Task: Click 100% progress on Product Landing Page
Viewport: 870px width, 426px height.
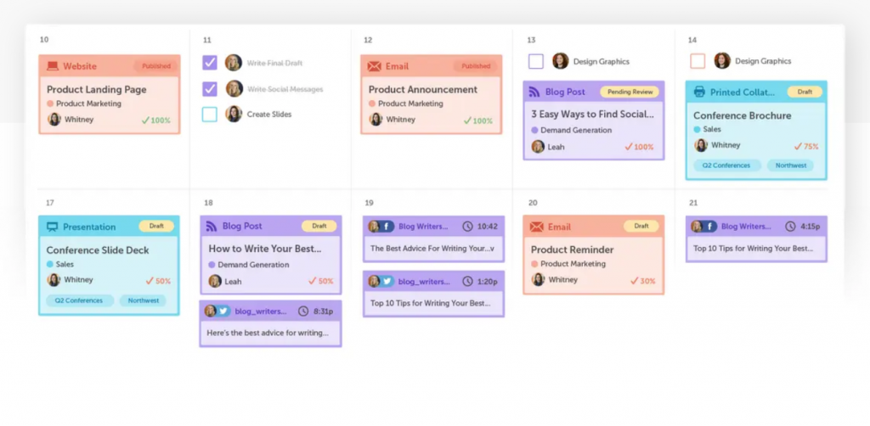Action: pos(156,121)
